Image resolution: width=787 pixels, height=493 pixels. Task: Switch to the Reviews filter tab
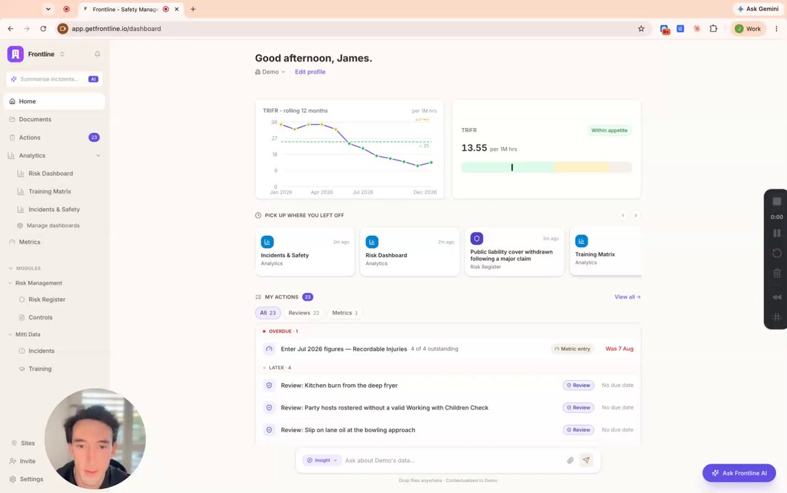point(303,313)
